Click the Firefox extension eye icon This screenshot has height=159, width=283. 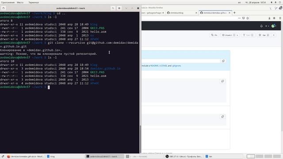pos(274,18)
